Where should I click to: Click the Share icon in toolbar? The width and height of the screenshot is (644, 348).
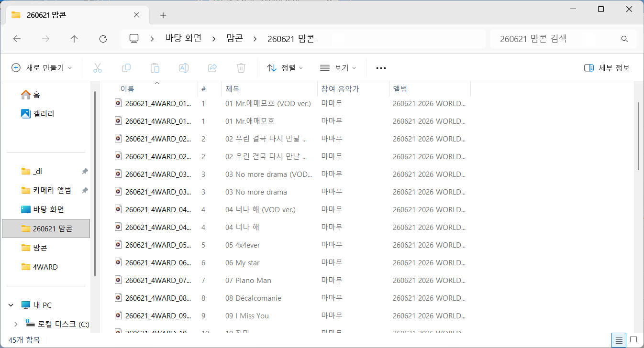[212, 68]
